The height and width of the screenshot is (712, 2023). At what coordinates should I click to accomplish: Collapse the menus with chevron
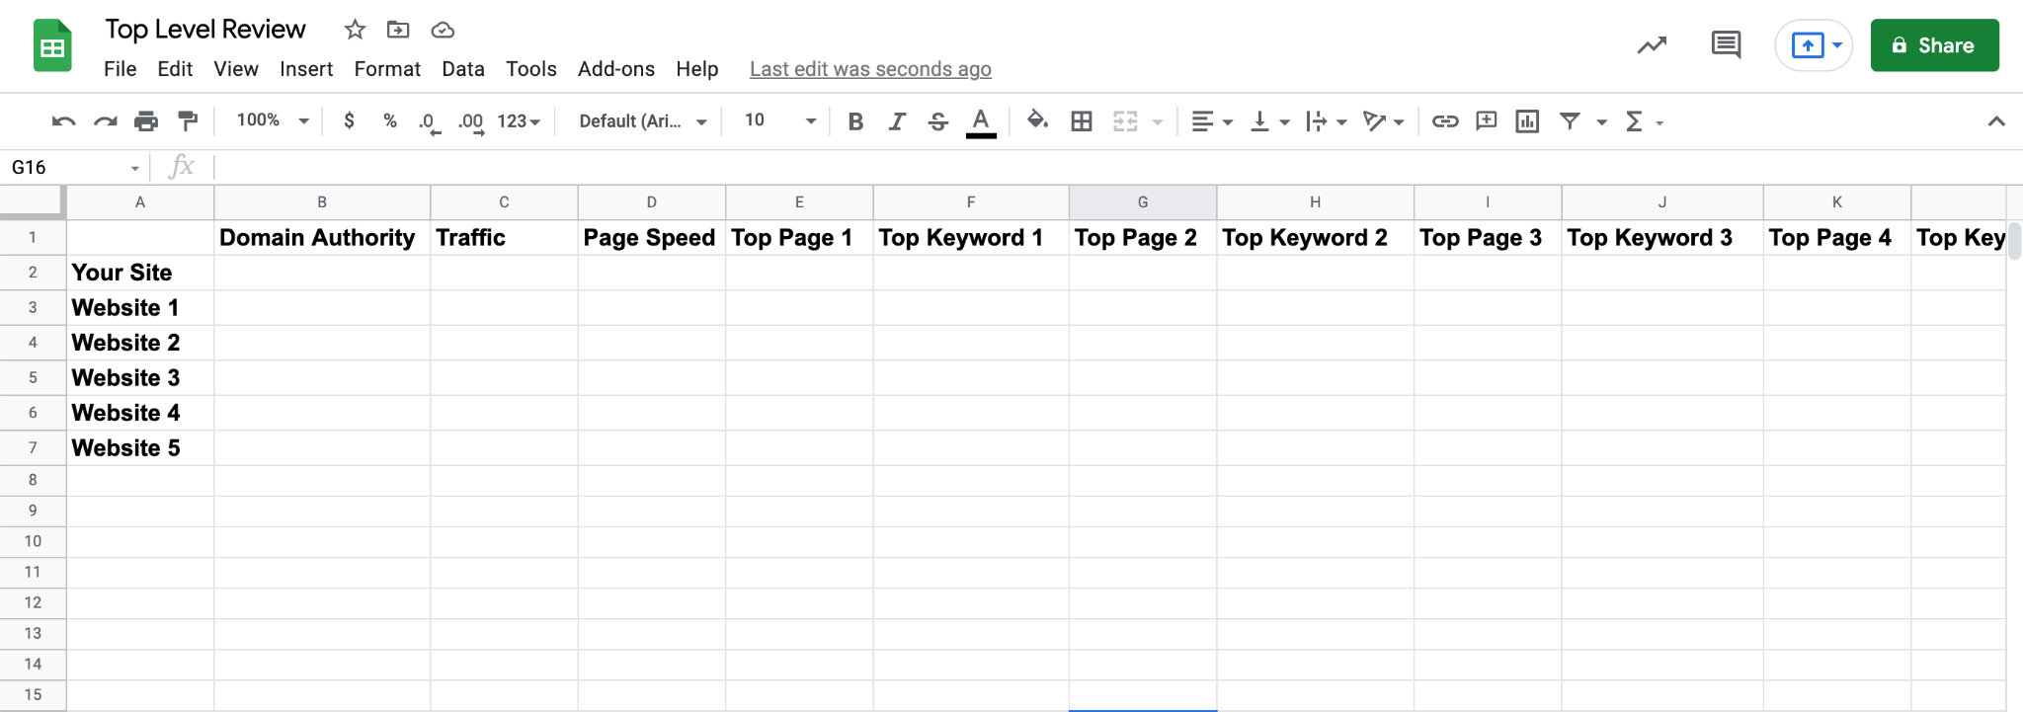pos(1996,121)
